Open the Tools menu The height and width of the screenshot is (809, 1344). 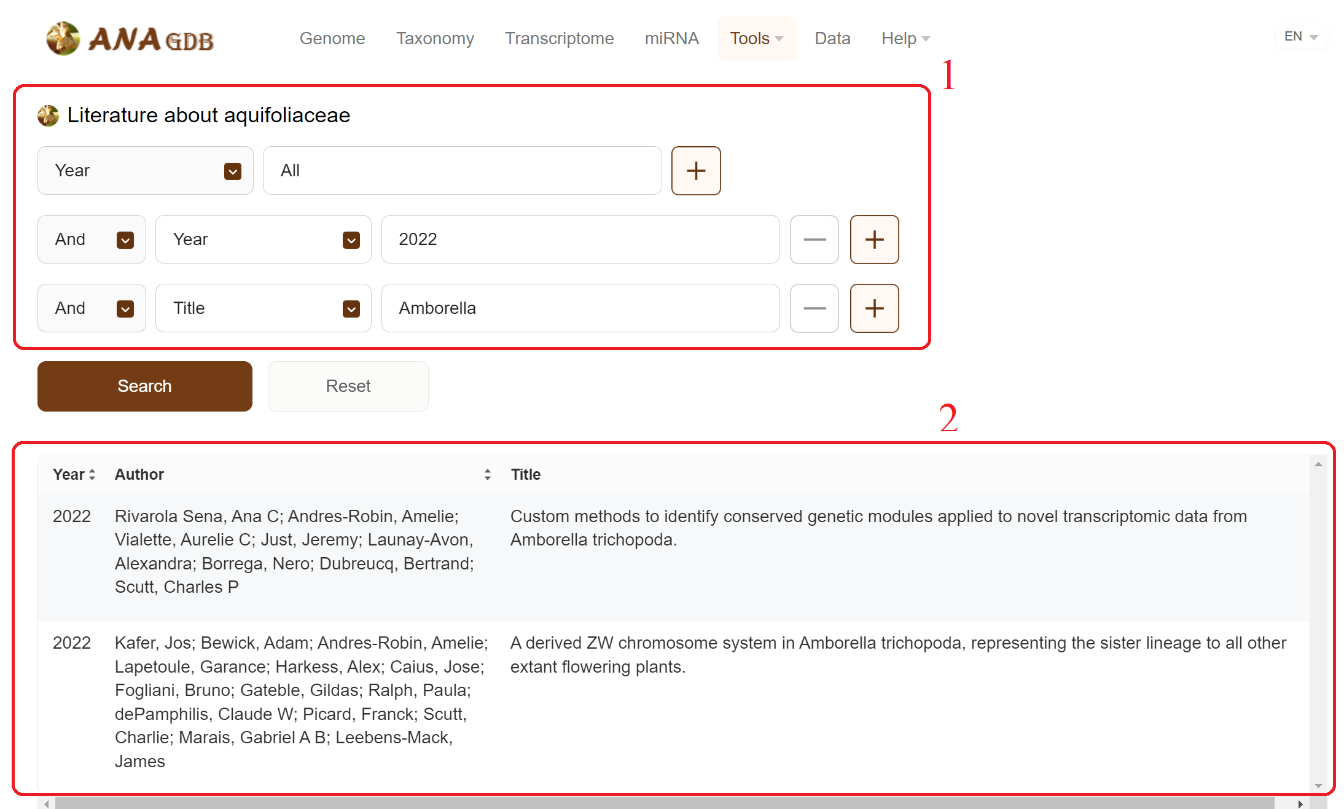coord(756,38)
